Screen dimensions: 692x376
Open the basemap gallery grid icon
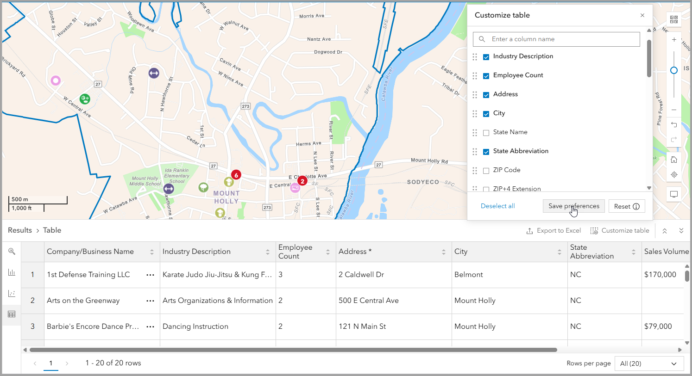click(674, 19)
